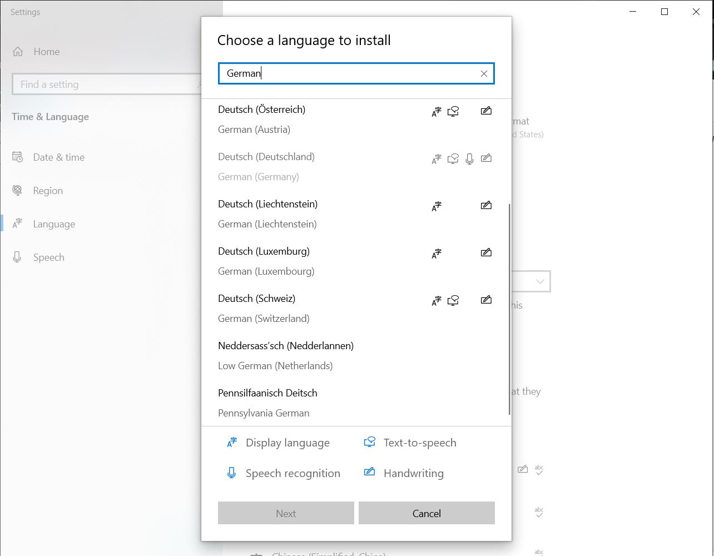This screenshot has height=556, width=714.
Task: Click the Text-to-speech legend icon in the dialog
Action: coord(369,441)
